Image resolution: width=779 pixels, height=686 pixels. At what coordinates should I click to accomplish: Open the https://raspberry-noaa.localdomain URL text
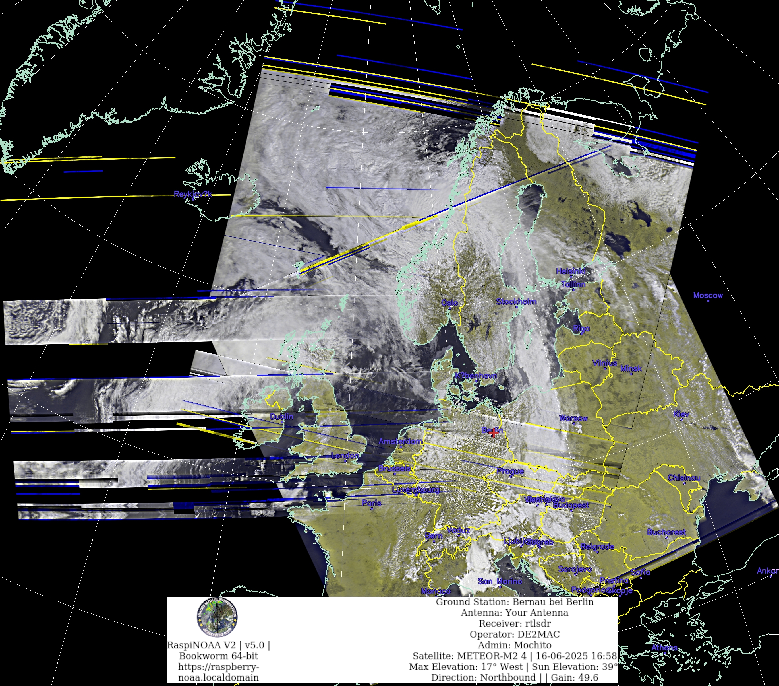(x=218, y=672)
